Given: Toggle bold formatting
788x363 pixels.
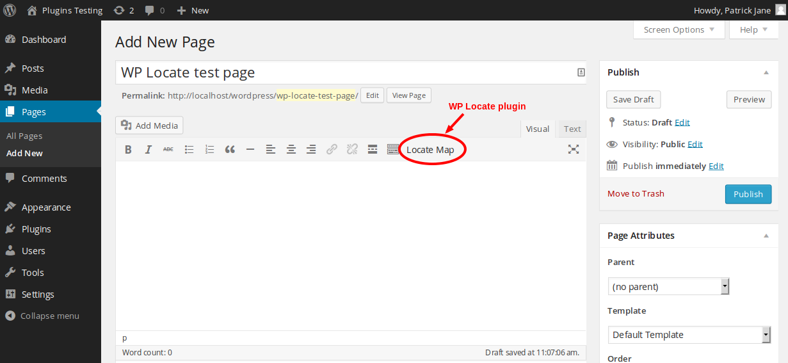Looking at the screenshot, I should coord(128,150).
